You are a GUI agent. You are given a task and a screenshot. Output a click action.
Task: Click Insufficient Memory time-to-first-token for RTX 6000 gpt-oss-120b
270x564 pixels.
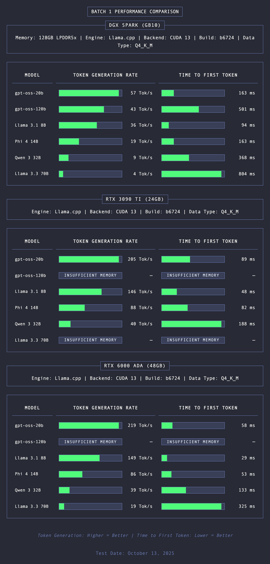193,442
